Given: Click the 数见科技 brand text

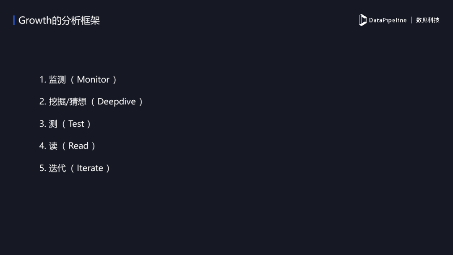Looking at the screenshot, I should (428, 20).
